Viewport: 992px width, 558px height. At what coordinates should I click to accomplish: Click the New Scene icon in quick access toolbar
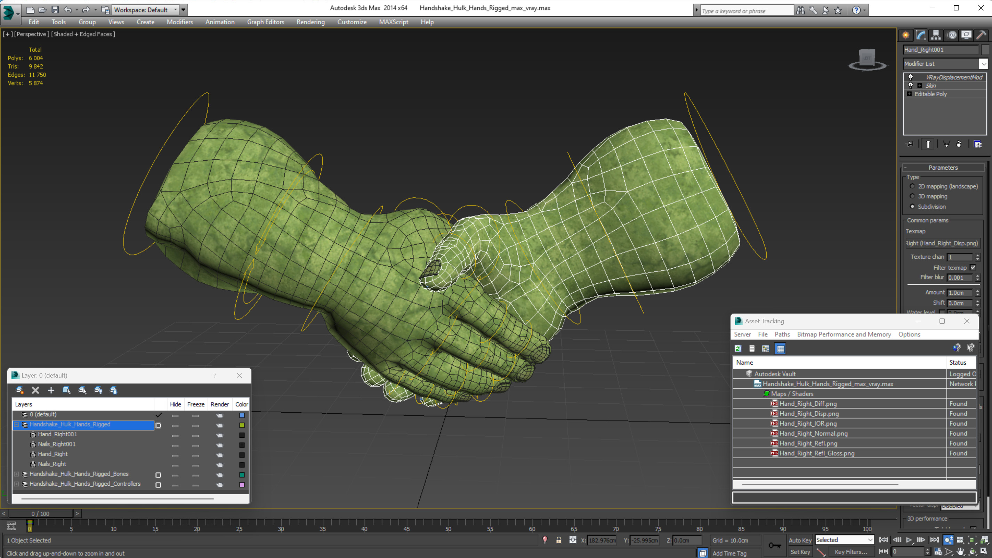[30, 10]
